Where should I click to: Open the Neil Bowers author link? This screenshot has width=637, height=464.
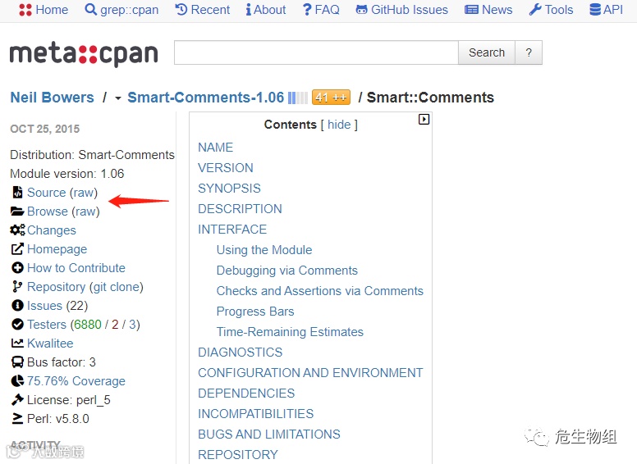click(x=52, y=98)
